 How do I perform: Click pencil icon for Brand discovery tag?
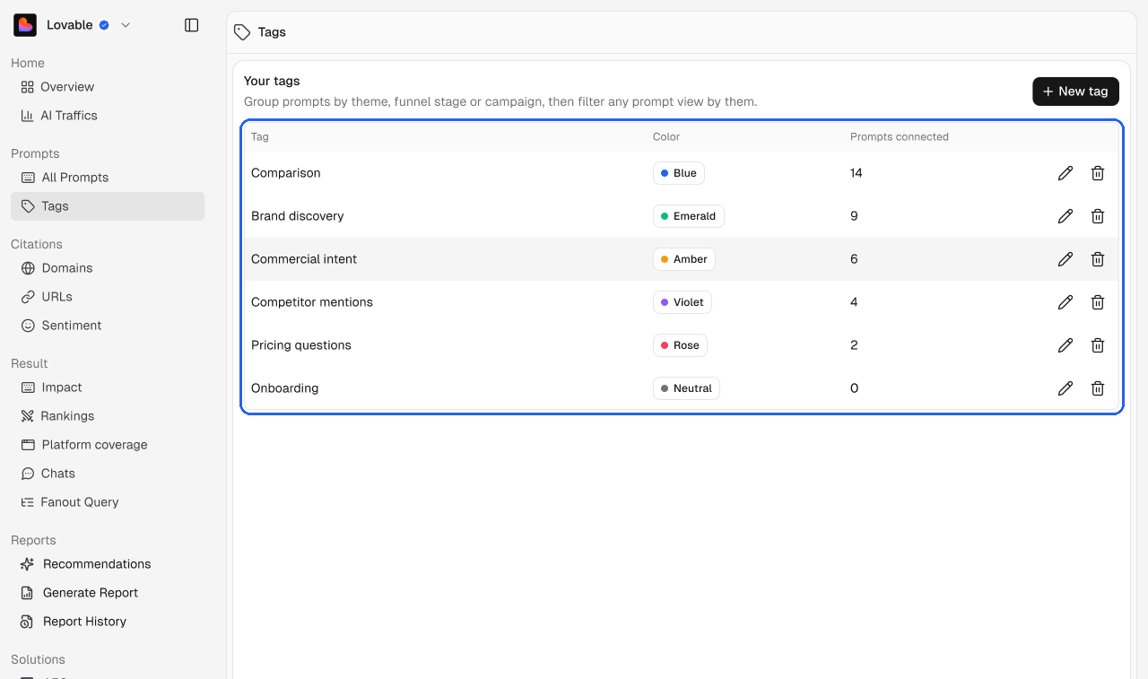(1065, 216)
